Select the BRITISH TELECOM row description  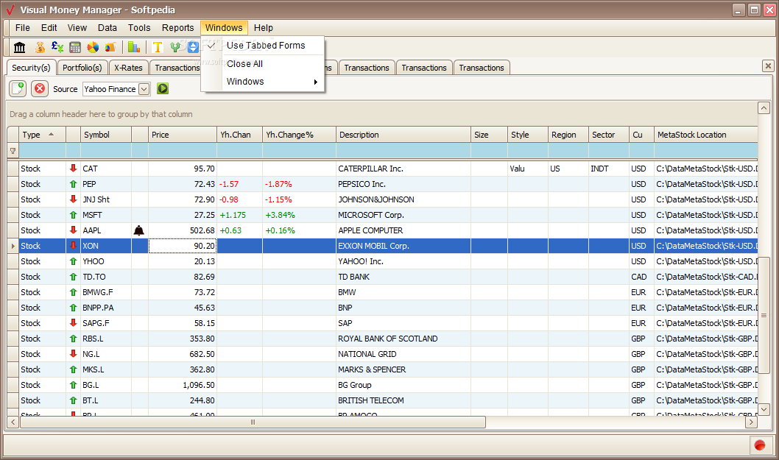tap(403, 400)
